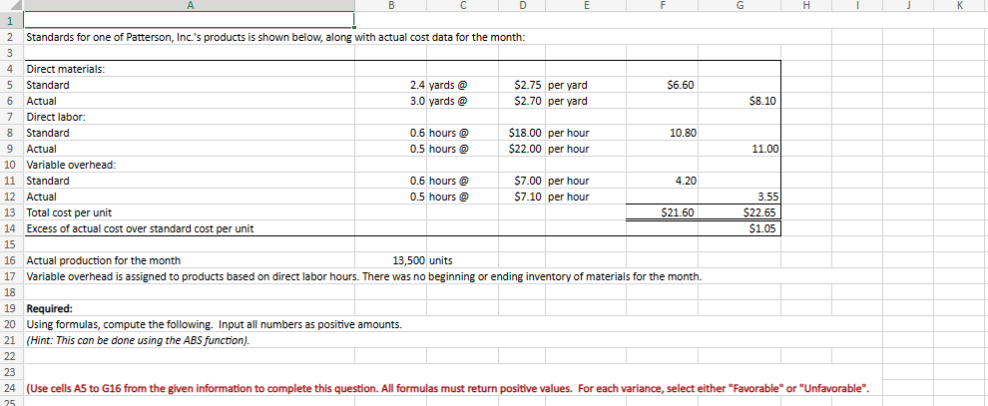Select column K header
This screenshot has width=988, height=406.
click(x=960, y=6)
